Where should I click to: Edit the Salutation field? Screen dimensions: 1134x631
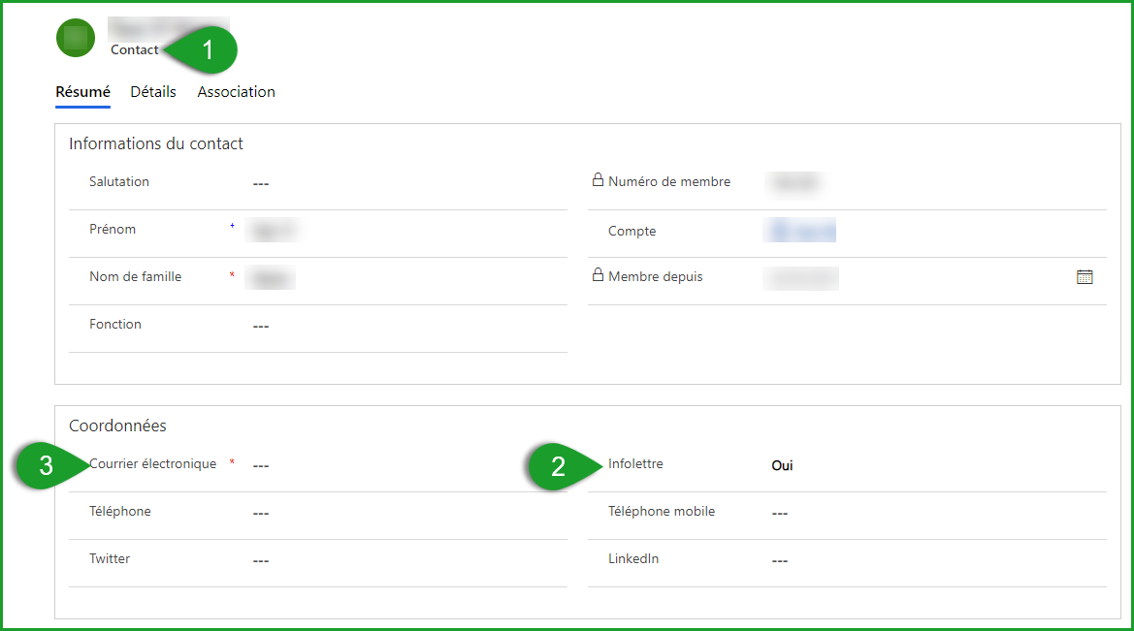click(x=260, y=181)
